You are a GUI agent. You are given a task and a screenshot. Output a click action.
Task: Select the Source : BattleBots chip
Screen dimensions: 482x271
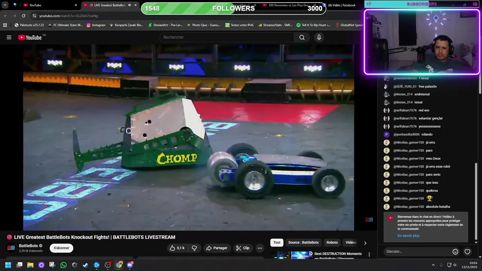click(304, 242)
